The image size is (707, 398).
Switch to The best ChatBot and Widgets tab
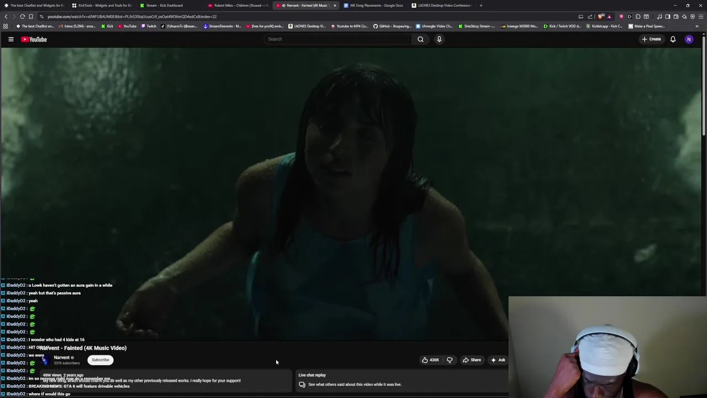[34, 6]
